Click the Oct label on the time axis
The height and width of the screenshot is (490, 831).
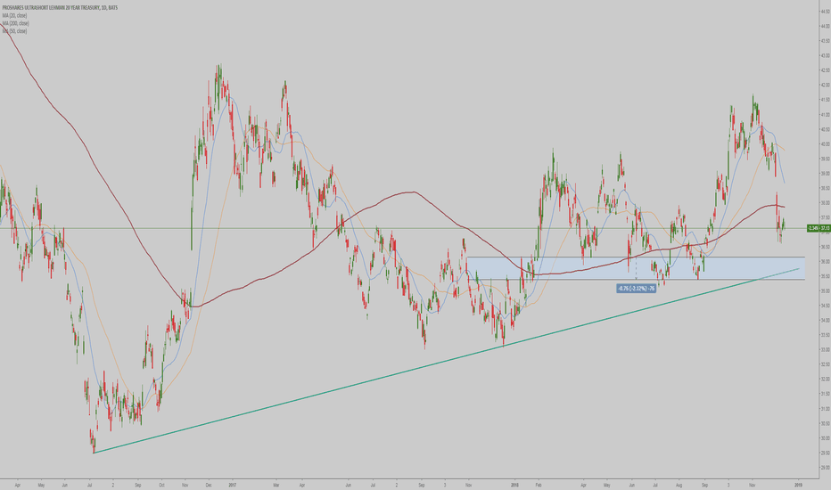point(161,484)
